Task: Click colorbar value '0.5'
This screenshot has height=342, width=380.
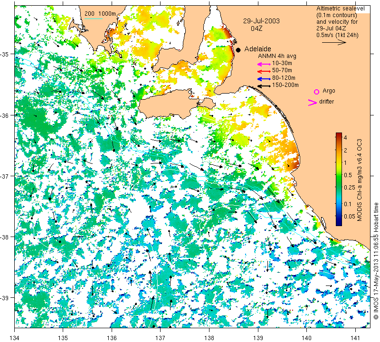Action: coord(348,175)
